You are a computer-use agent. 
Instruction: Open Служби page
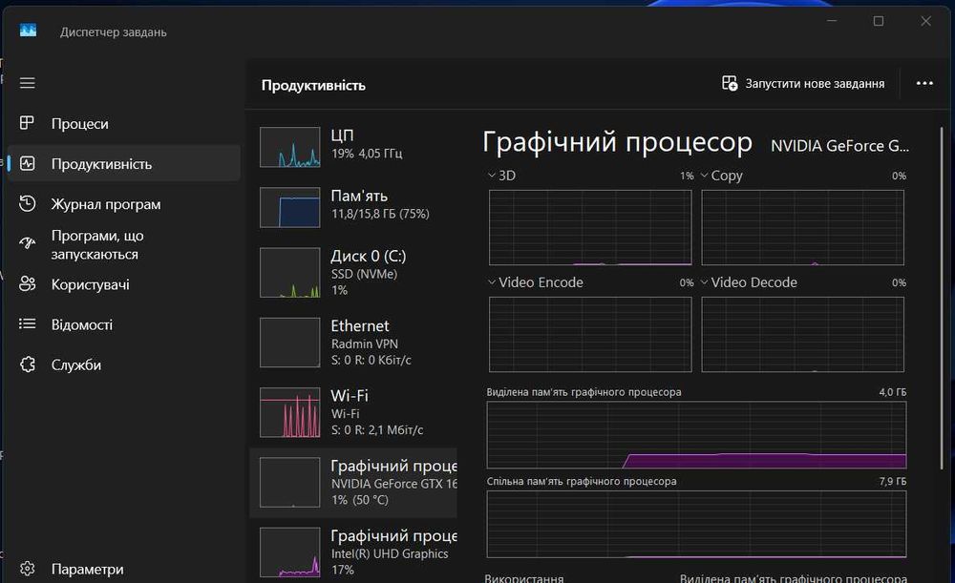point(124,364)
